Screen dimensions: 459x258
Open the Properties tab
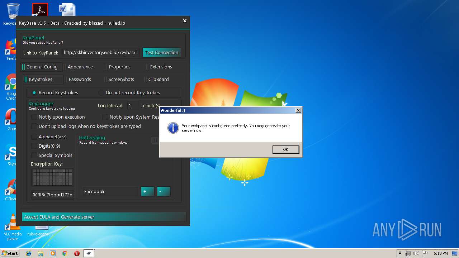pyautogui.click(x=119, y=67)
